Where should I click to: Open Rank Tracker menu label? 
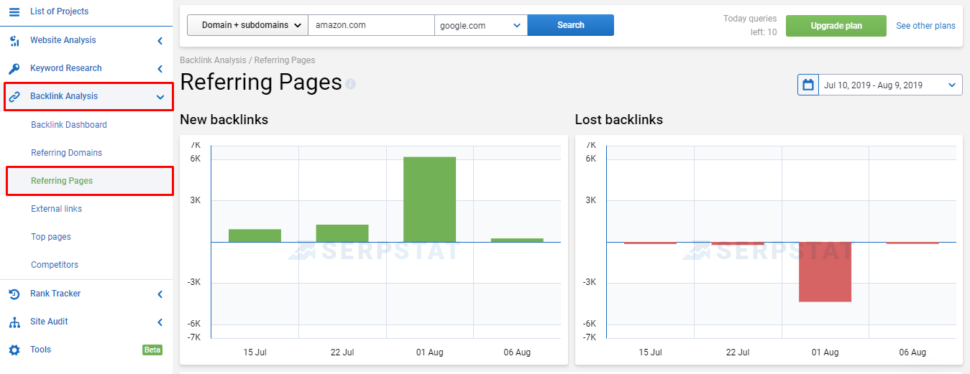click(x=55, y=294)
